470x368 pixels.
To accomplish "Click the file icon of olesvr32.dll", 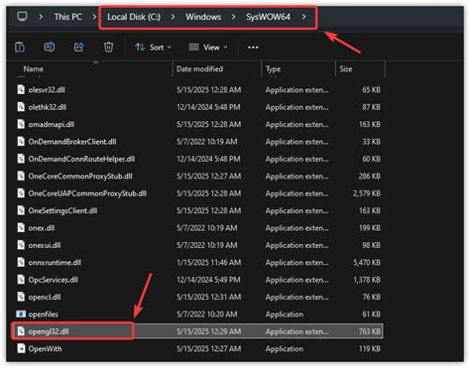I will (21, 89).
